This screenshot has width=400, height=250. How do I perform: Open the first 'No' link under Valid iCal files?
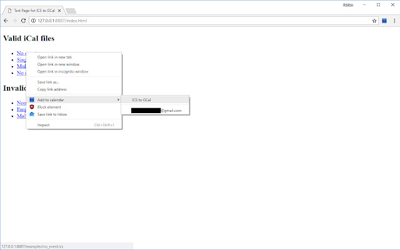[21, 53]
